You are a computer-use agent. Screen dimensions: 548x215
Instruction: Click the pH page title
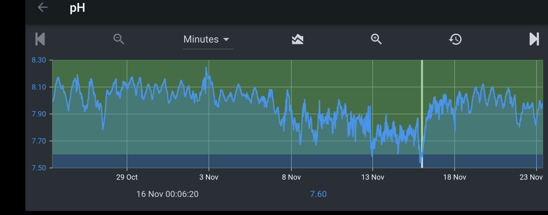pos(77,8)
